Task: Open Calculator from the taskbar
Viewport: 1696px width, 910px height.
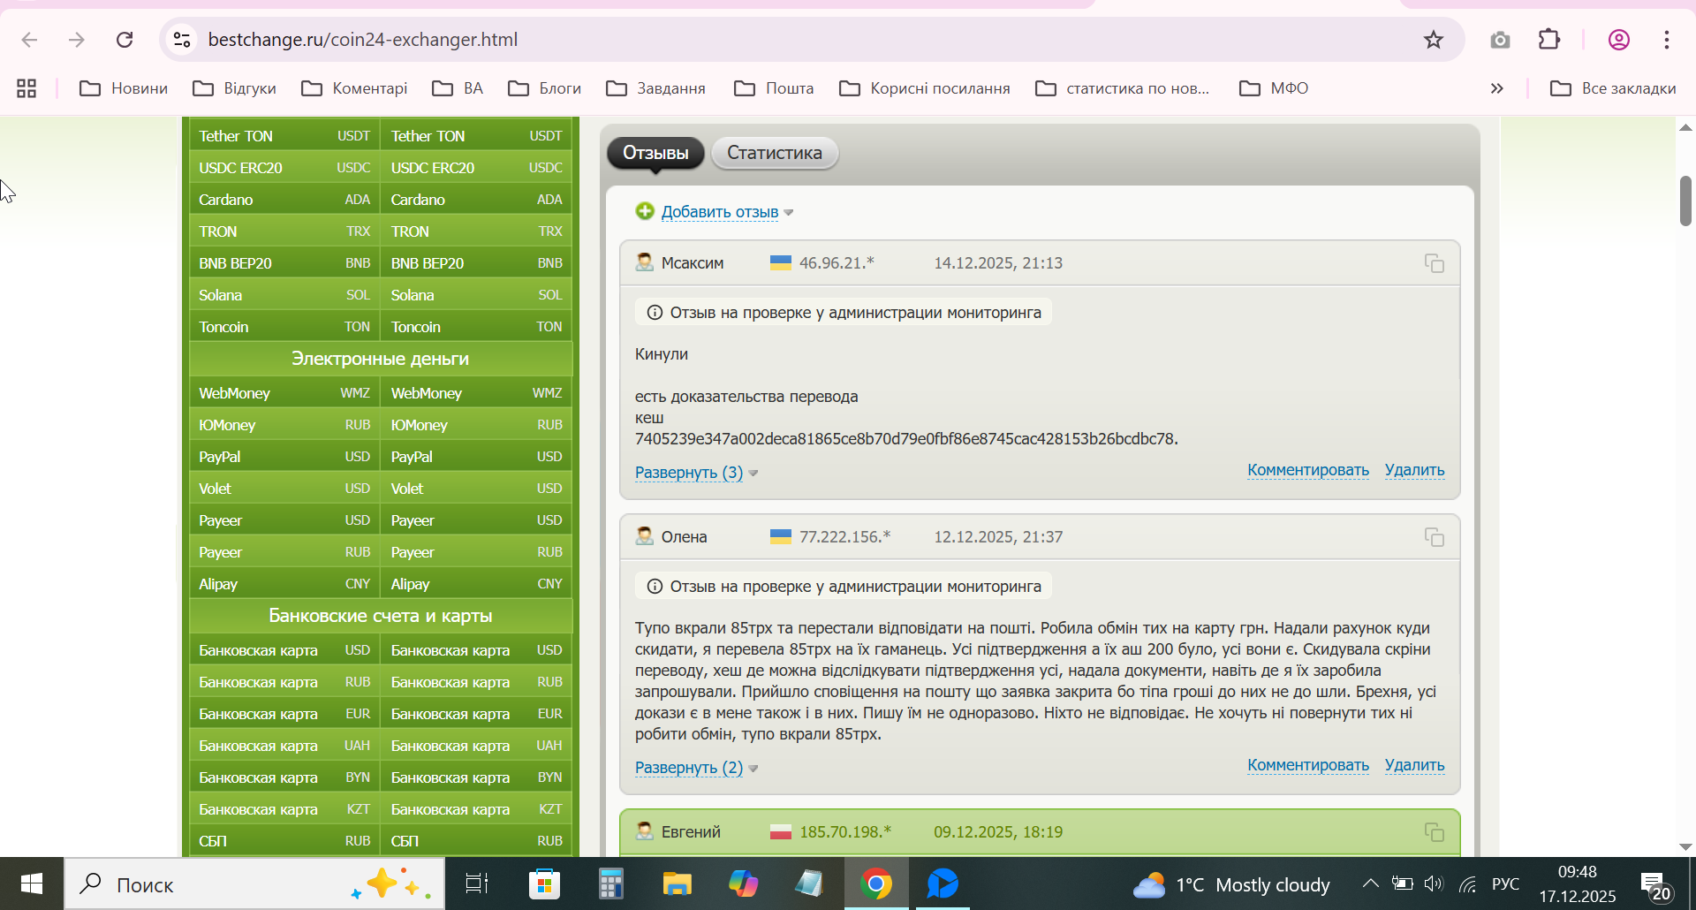Action: click(610, 883)
